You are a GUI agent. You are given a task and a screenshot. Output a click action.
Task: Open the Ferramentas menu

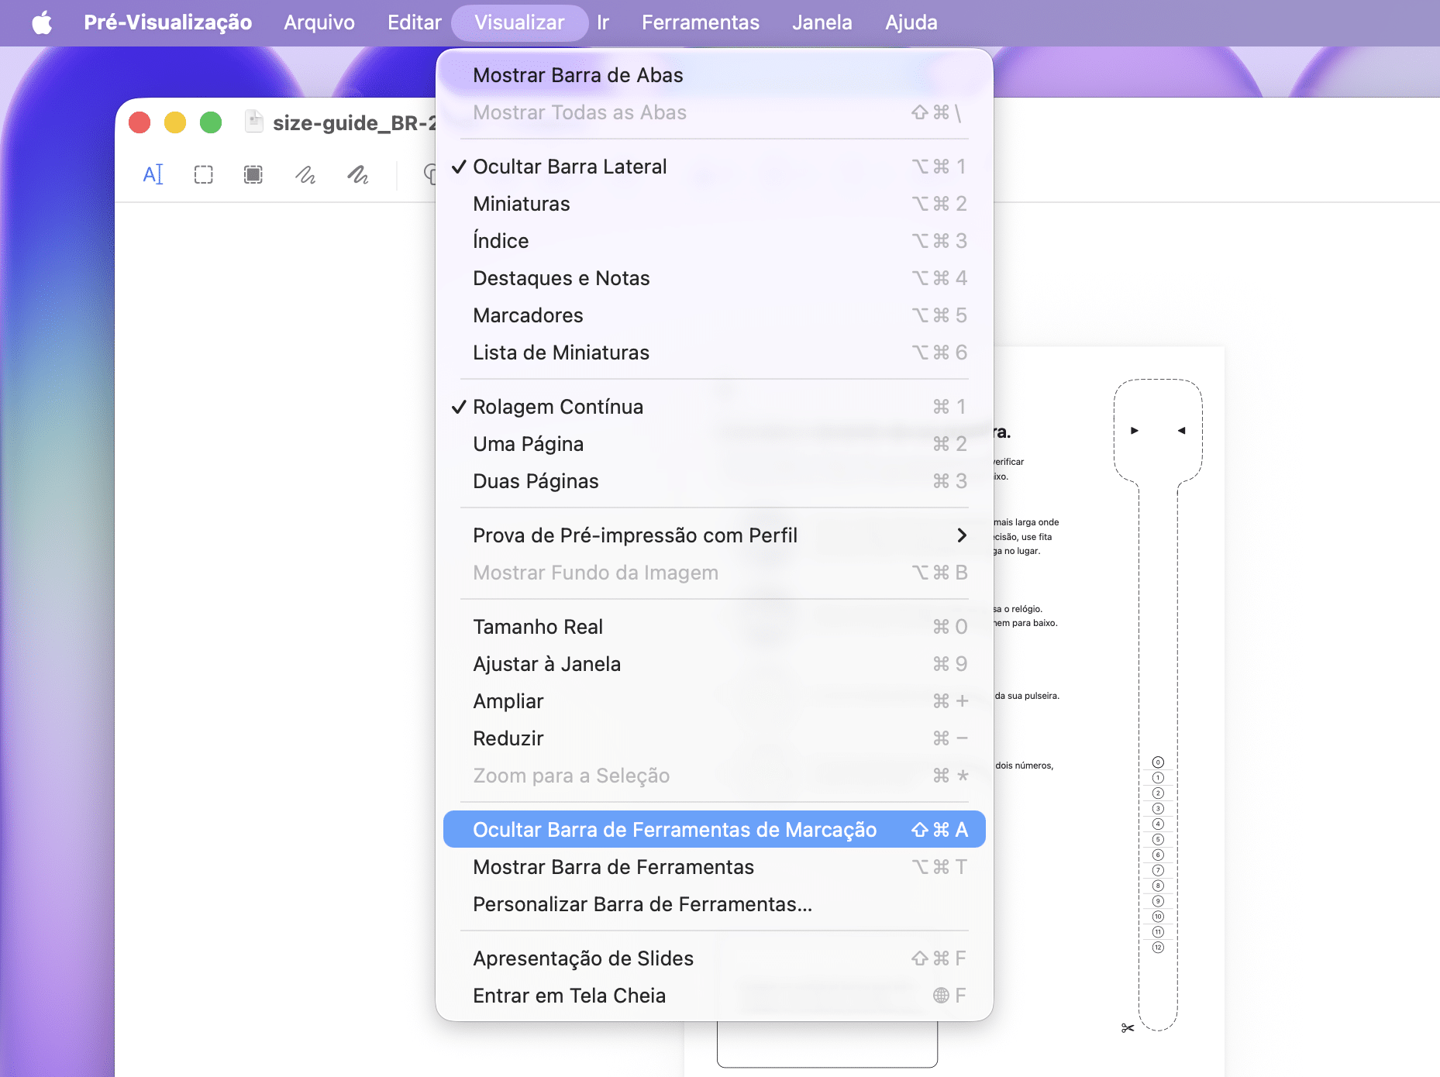click(x=700, y=22)
